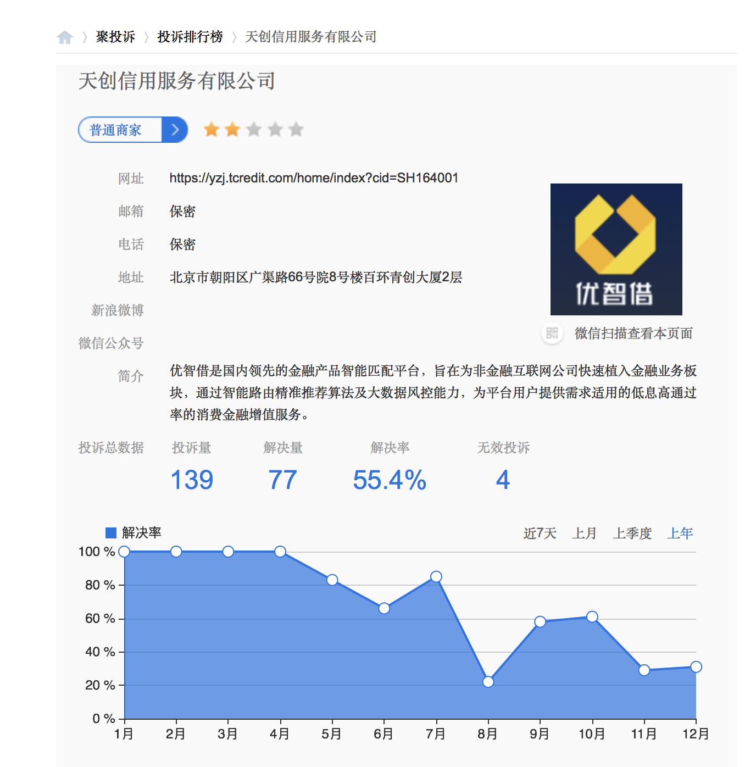Open the company website URL link
Screen dimensions: 756x767
(x=314, y=177)
